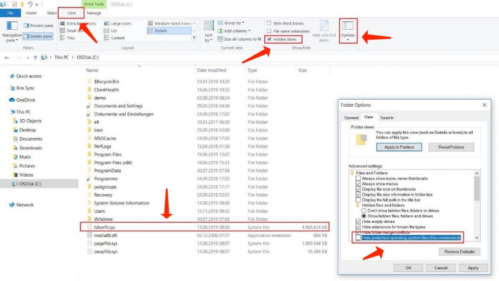
Task: Open the Search tab in Folder Options
Action: point(387,118)
